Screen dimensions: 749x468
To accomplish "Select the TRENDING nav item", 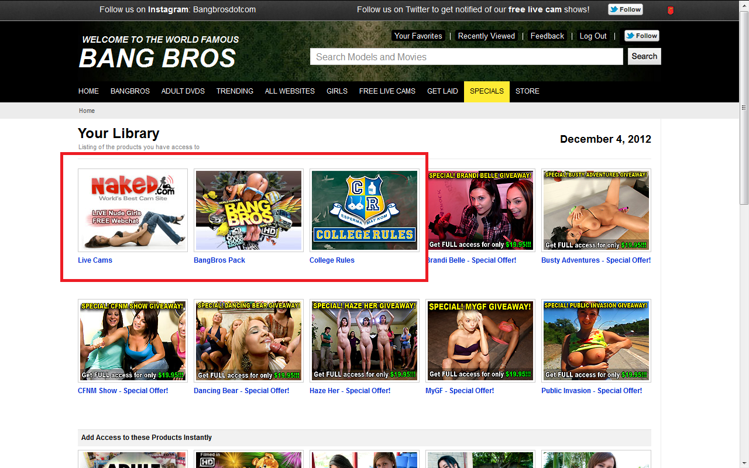I will (235, 91).
